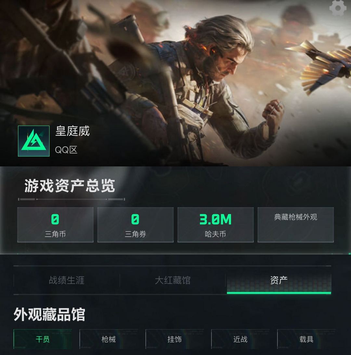Open the 三角券 balance card
351x355 pixels.
[x=136, y=225]
